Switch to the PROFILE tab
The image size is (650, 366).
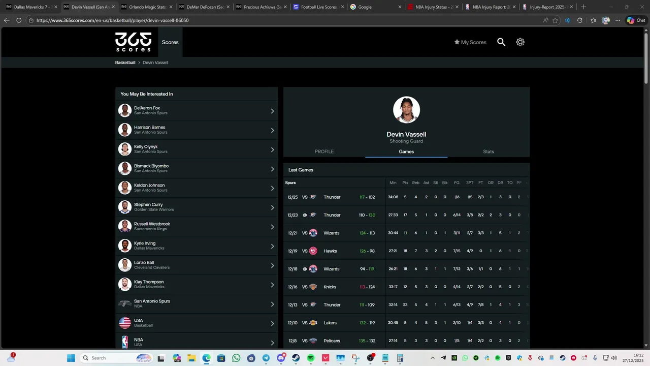pos(324,151)
